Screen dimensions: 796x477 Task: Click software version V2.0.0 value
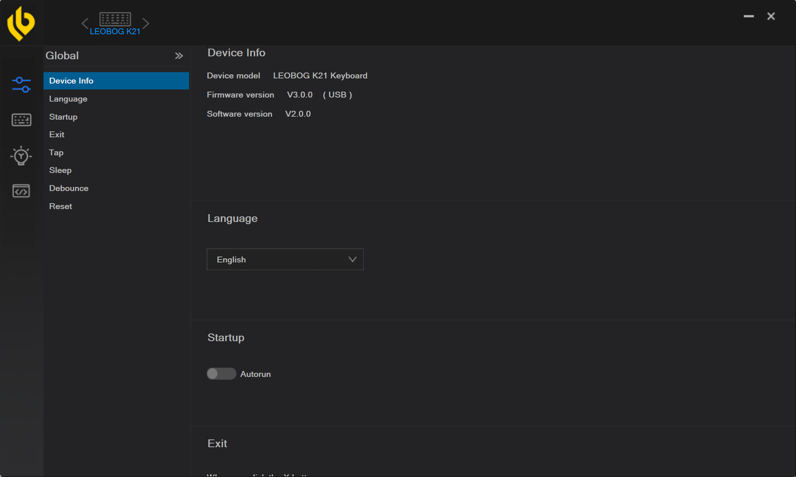pyautogui.click(x=298, y=114)
